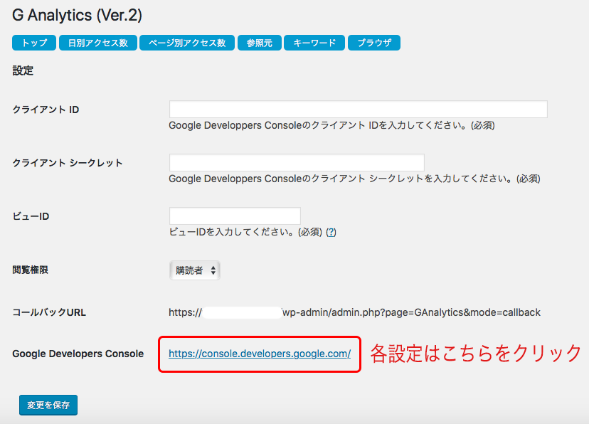
Task: Click into the ビューID input field
Action: (235, 216)
